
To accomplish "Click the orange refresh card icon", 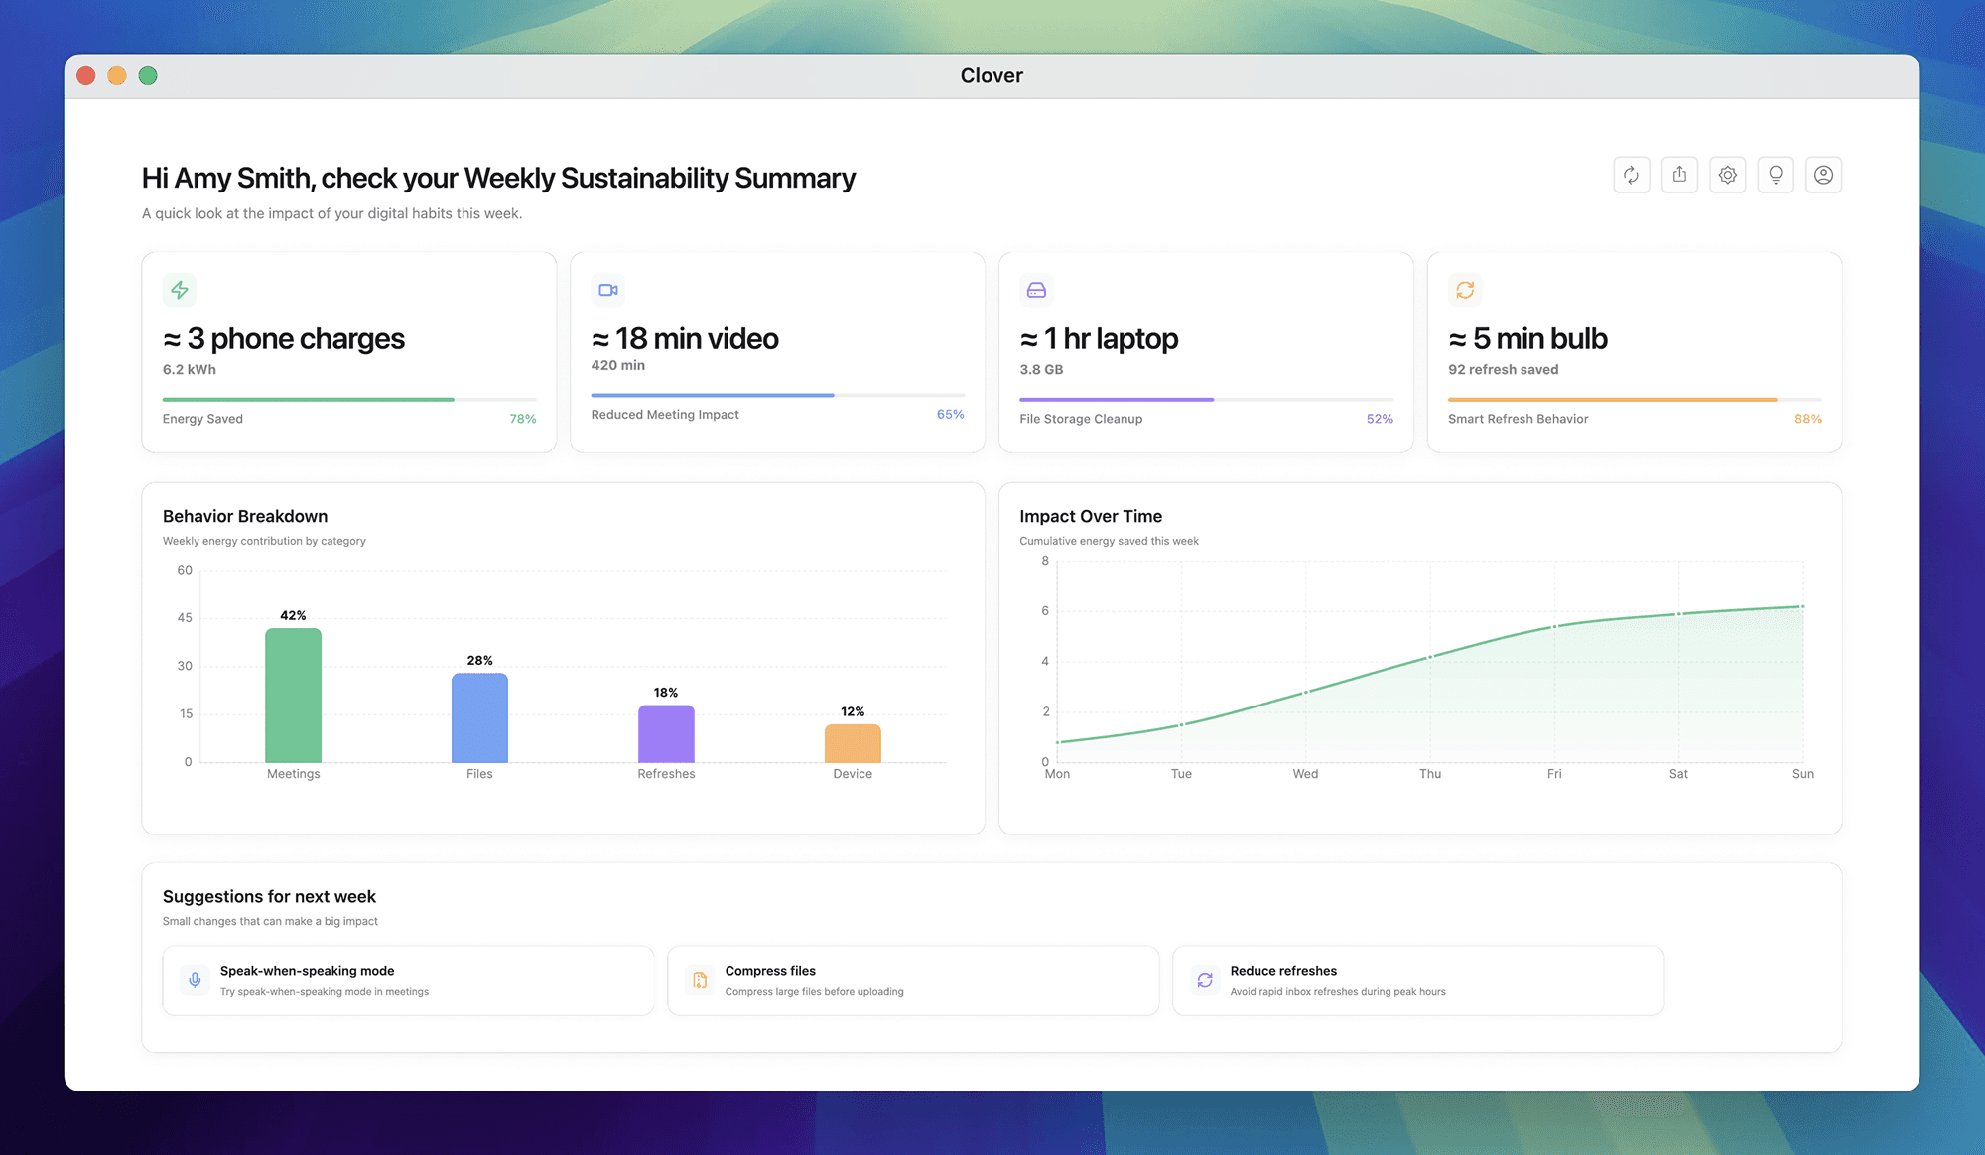I will (1465, 290).
